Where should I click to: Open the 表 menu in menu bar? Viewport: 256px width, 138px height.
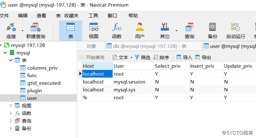pos(58,16)
